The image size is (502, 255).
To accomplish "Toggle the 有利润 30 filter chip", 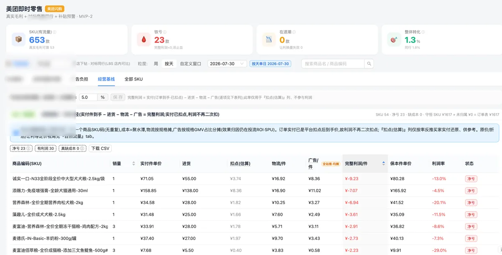I will tap(46, 149).
